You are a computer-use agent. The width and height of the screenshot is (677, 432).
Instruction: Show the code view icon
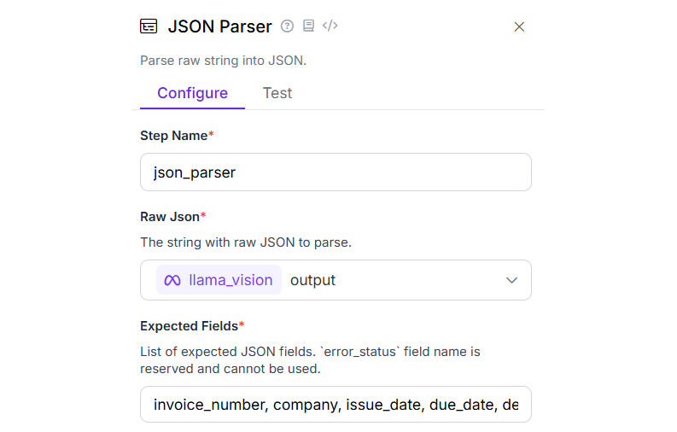coord(330,26)
